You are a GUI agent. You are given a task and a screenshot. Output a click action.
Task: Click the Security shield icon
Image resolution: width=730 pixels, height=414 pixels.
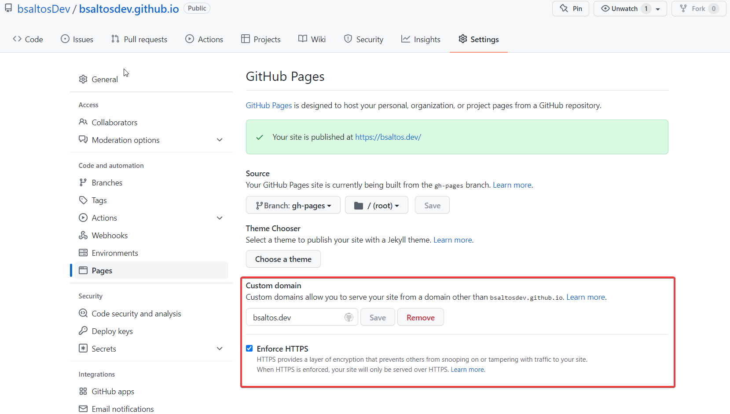(348, 39)
